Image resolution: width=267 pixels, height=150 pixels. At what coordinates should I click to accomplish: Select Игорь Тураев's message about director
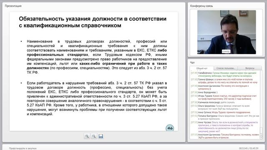224,97
